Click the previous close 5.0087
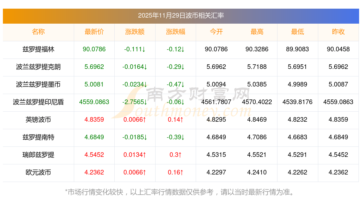 (338, 84)
